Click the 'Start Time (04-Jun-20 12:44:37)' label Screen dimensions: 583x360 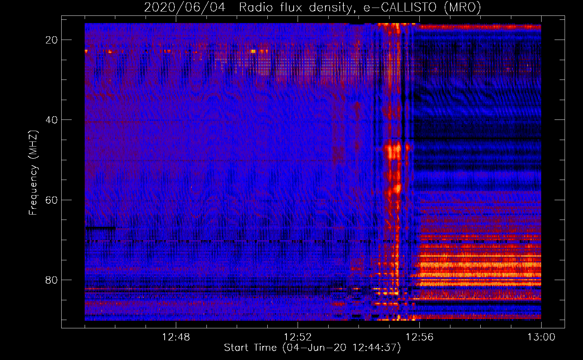[312, 348]
